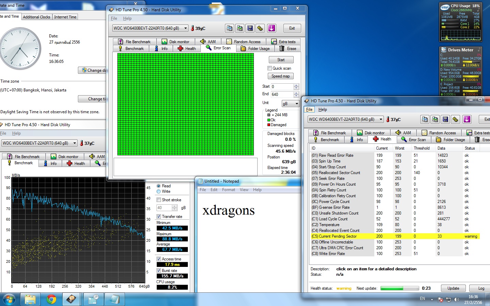Viewport: 490px width, 306px height.
Task: Switch to Notepad via its taskbar icon
Action: point(114,300)
